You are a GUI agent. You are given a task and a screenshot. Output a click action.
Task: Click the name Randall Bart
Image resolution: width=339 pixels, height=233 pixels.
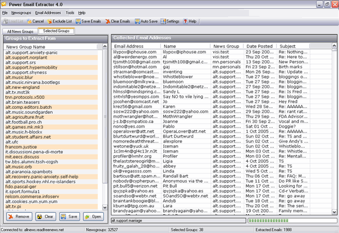tap(176, 176)
